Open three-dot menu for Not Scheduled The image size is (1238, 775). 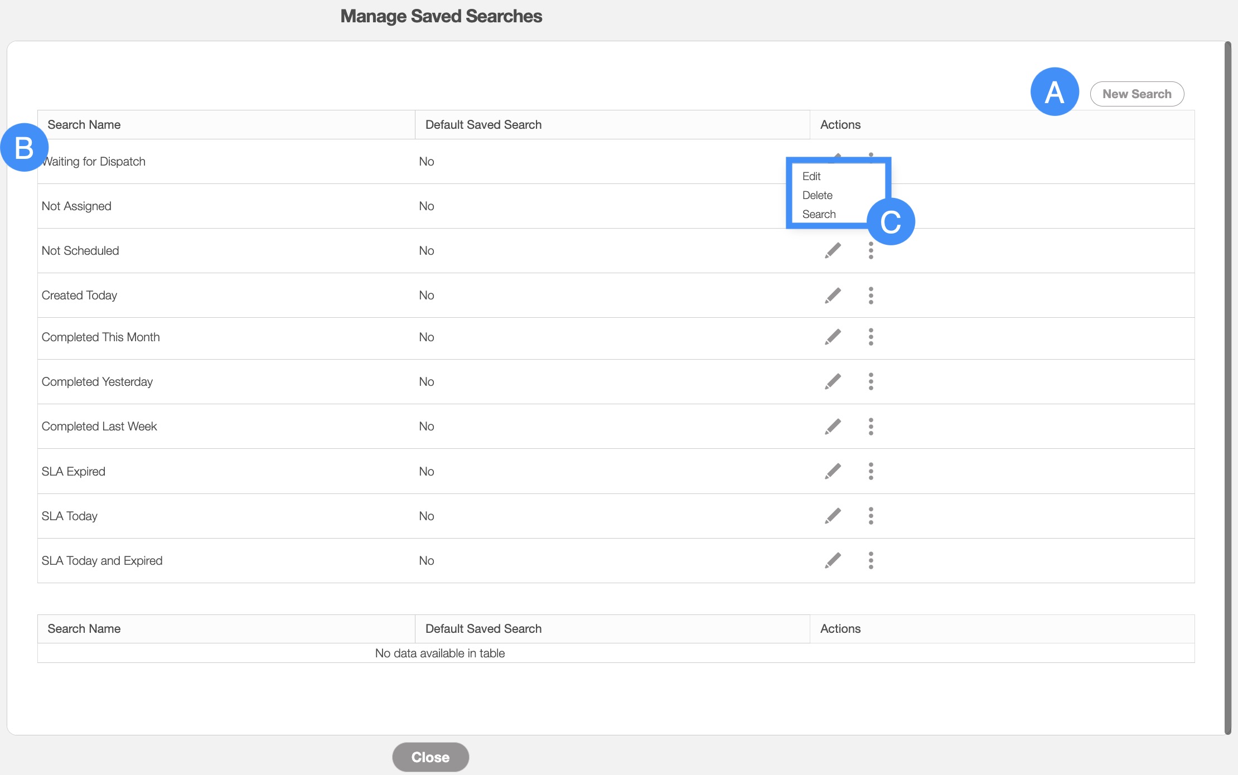point(871,250)
